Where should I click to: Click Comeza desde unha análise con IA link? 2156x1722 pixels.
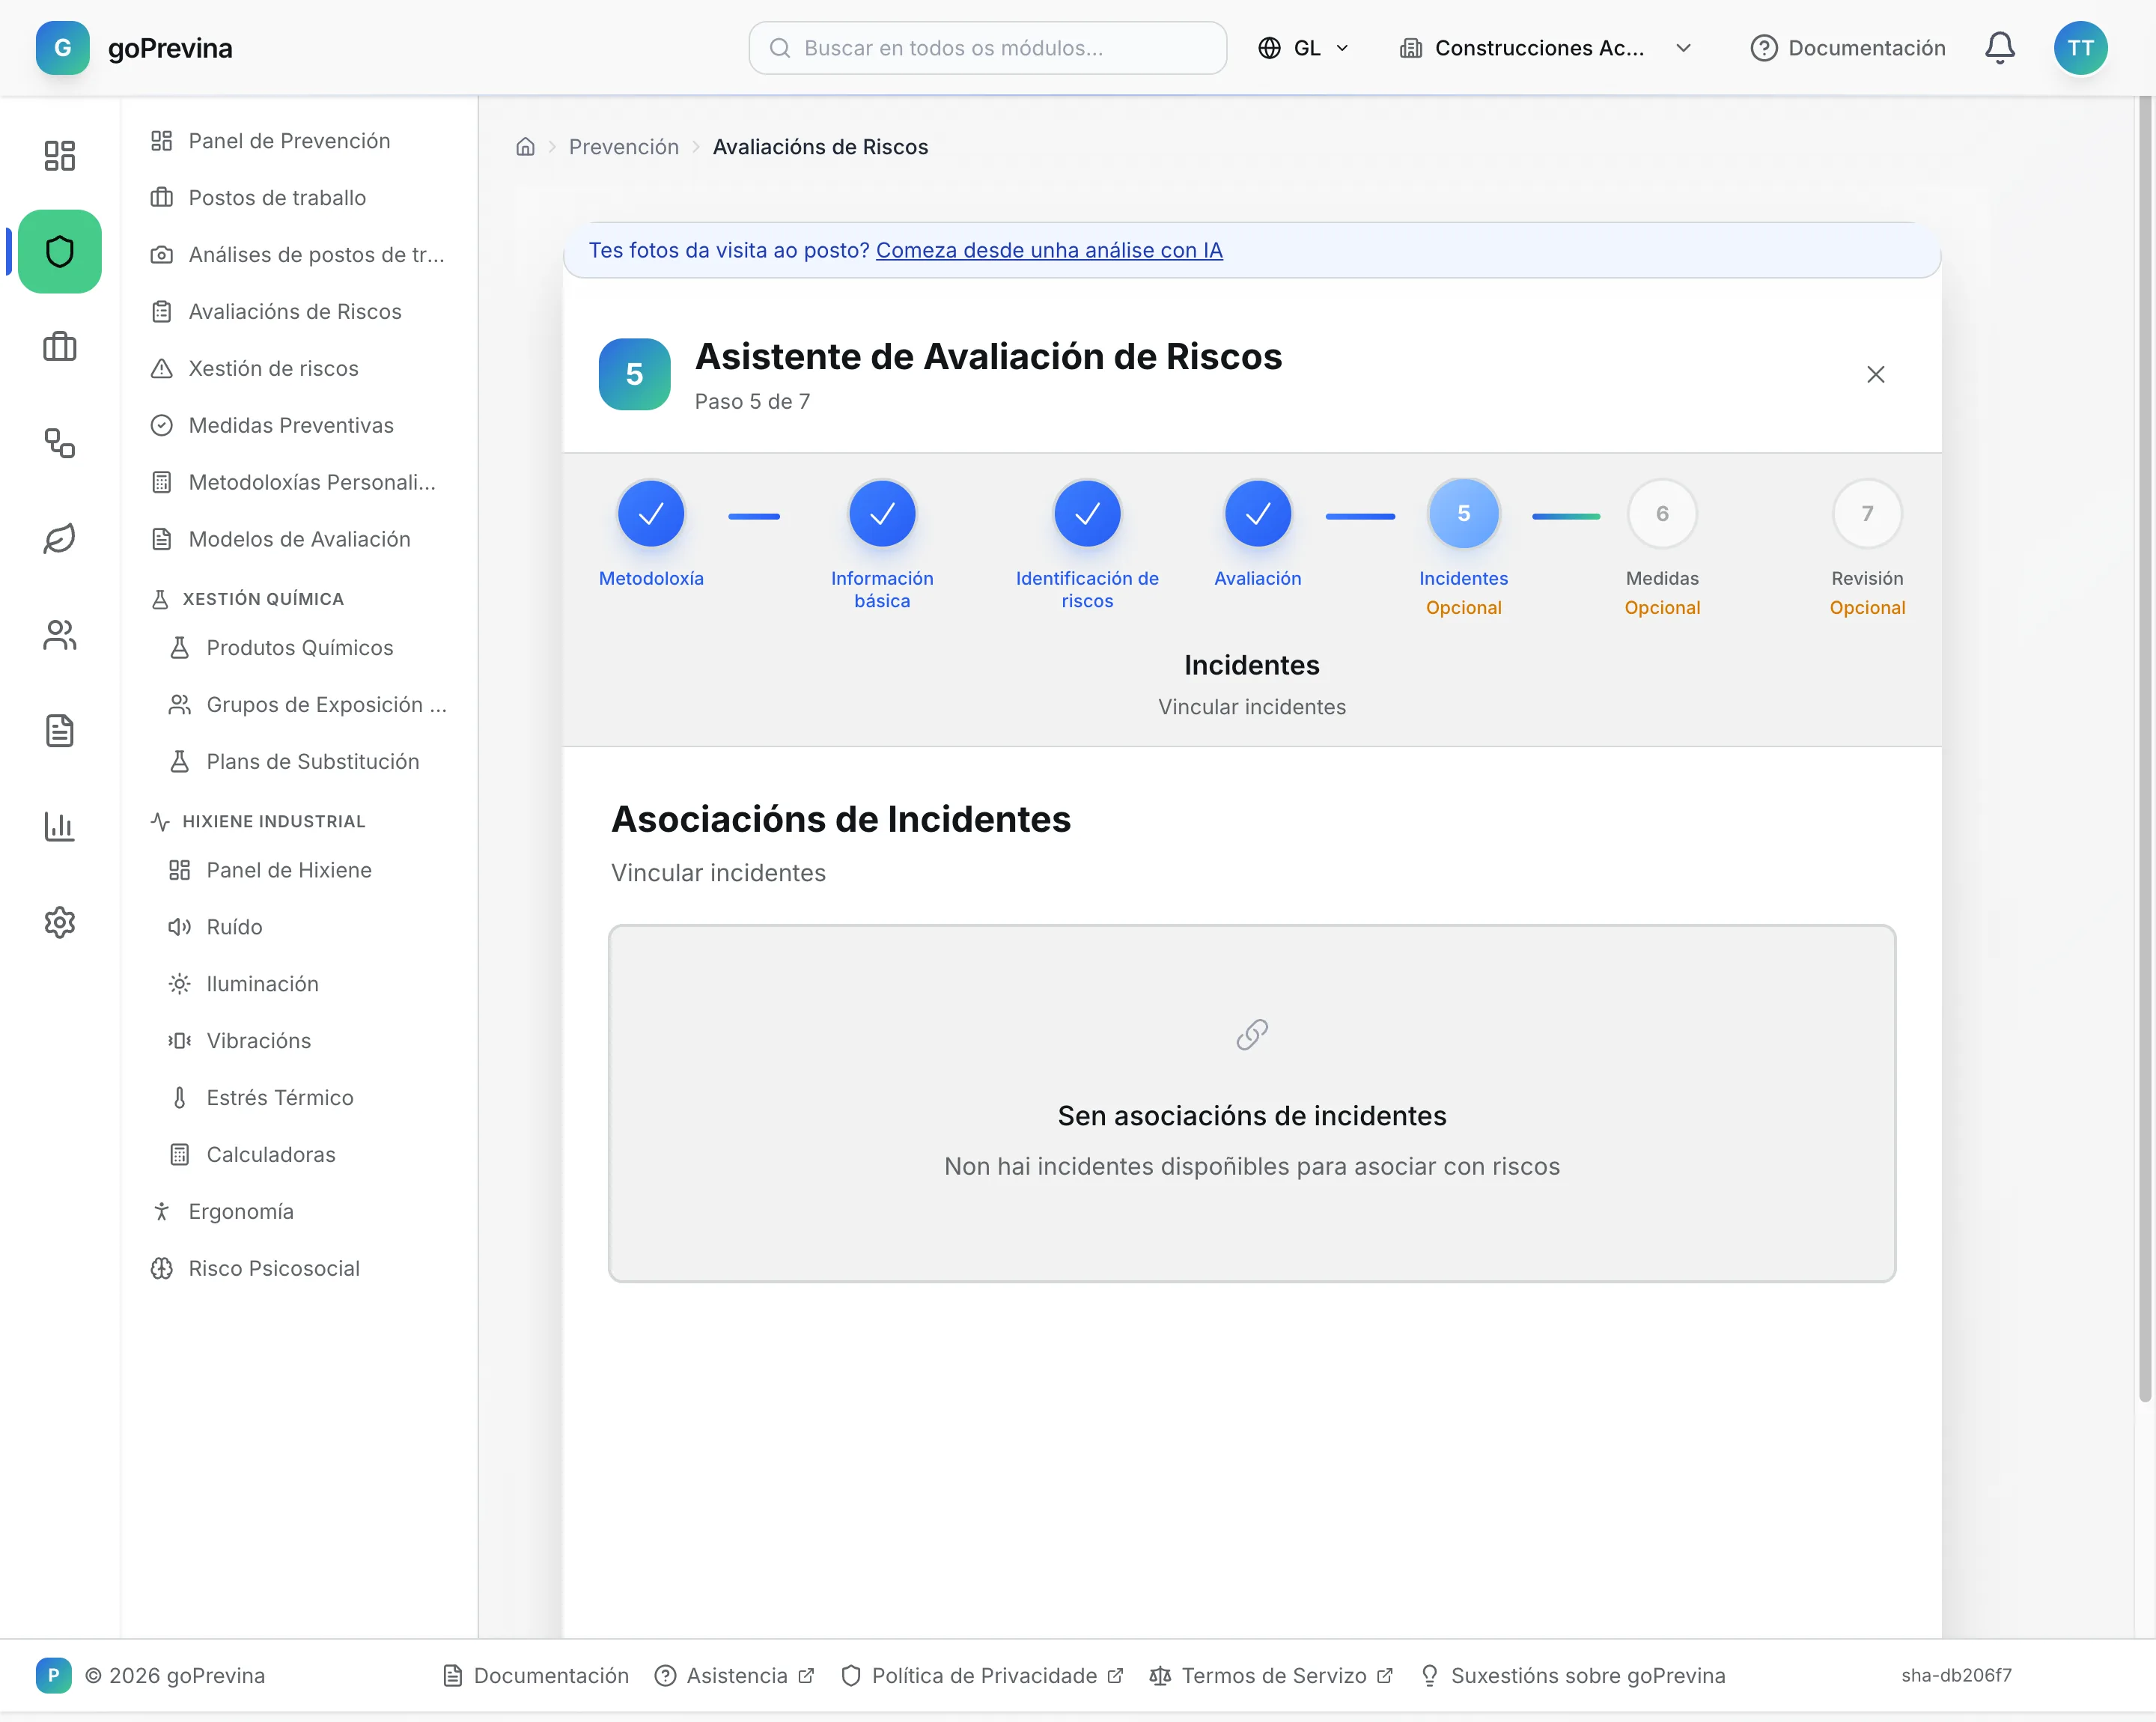tap(1049, 251)
